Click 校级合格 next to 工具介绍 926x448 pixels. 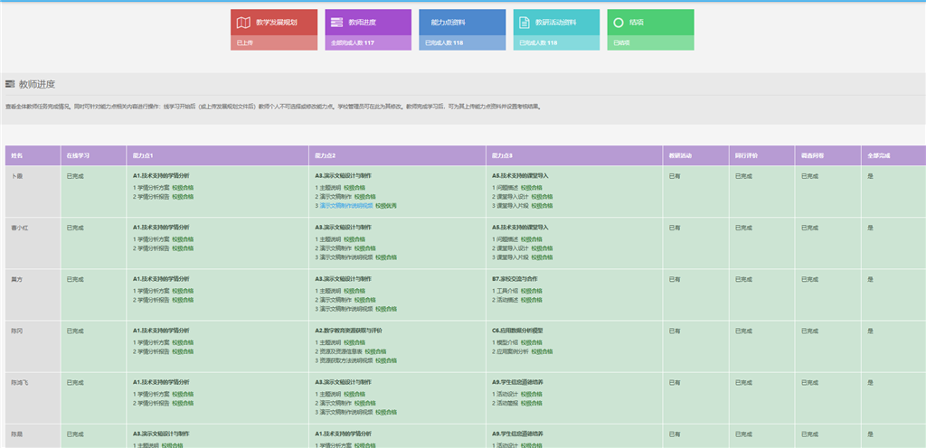pos(532,291)
